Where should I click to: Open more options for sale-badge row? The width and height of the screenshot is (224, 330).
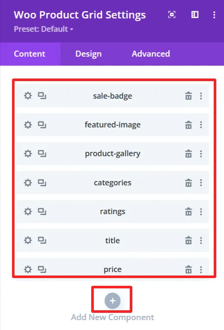(x=201, y=96)
